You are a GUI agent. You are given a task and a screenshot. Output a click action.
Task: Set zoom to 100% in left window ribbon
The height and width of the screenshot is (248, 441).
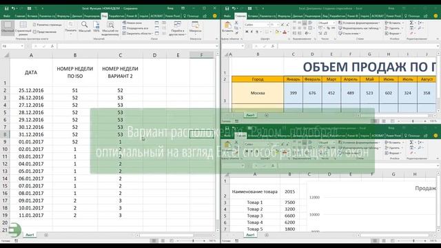[x=96, y=27]
